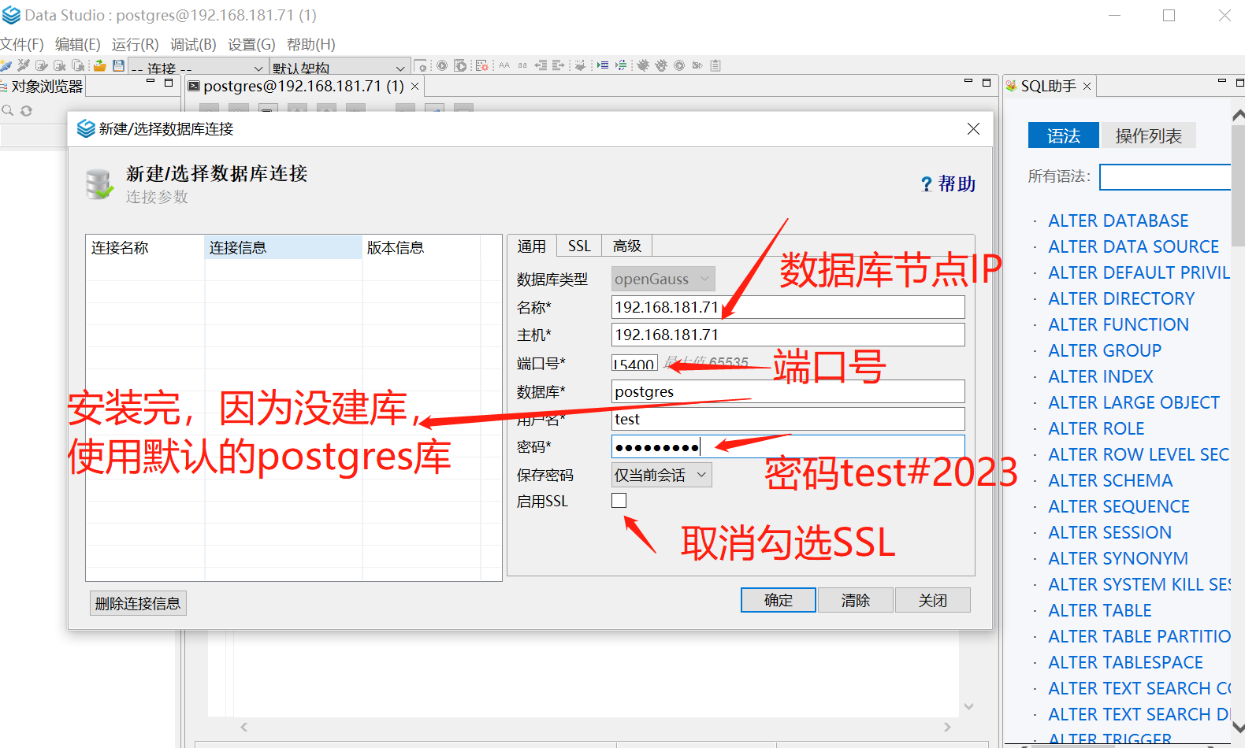This screenshot has height=748, width=1245.
Task: Click the second debug bug icon
Action: tap(661, 65)
